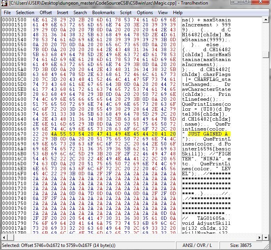
Task: Open the Bookmarks menu
Action: click(103, 13)
